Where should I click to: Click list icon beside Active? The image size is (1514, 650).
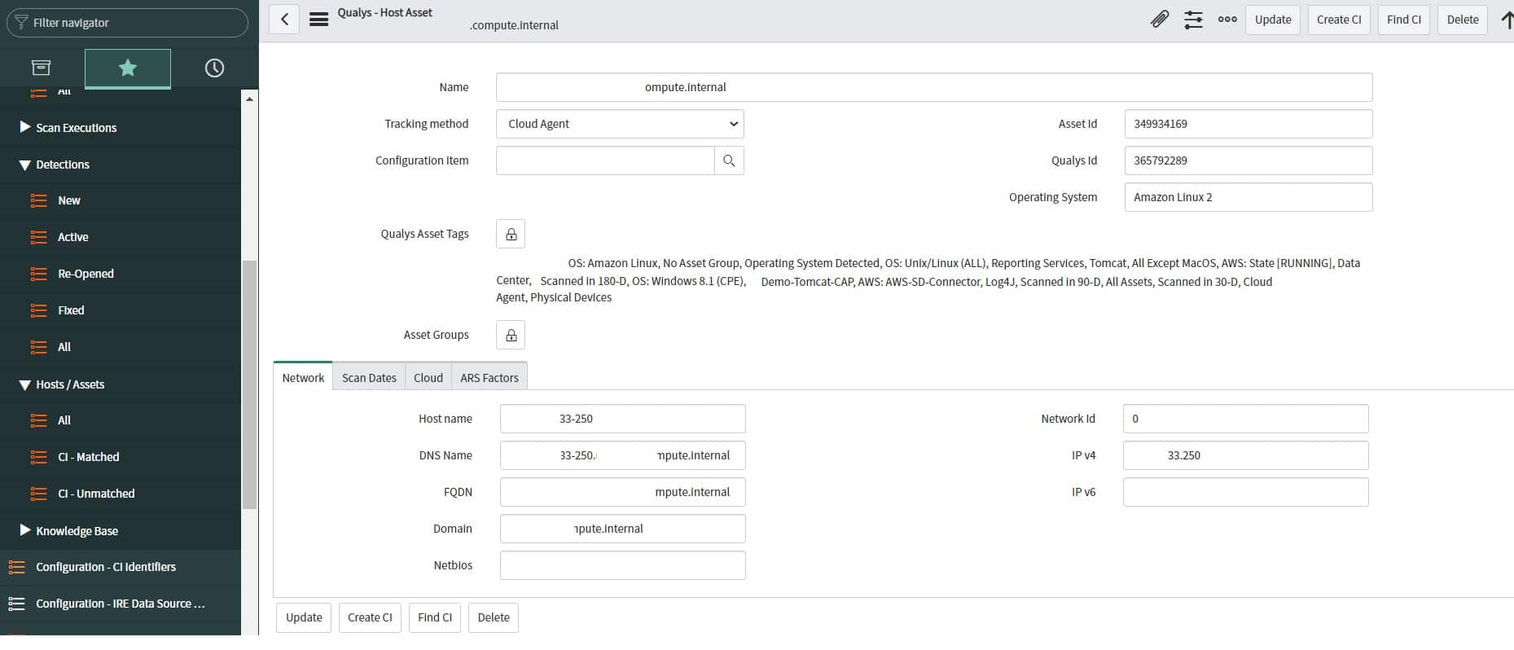(x=38, y=237)
